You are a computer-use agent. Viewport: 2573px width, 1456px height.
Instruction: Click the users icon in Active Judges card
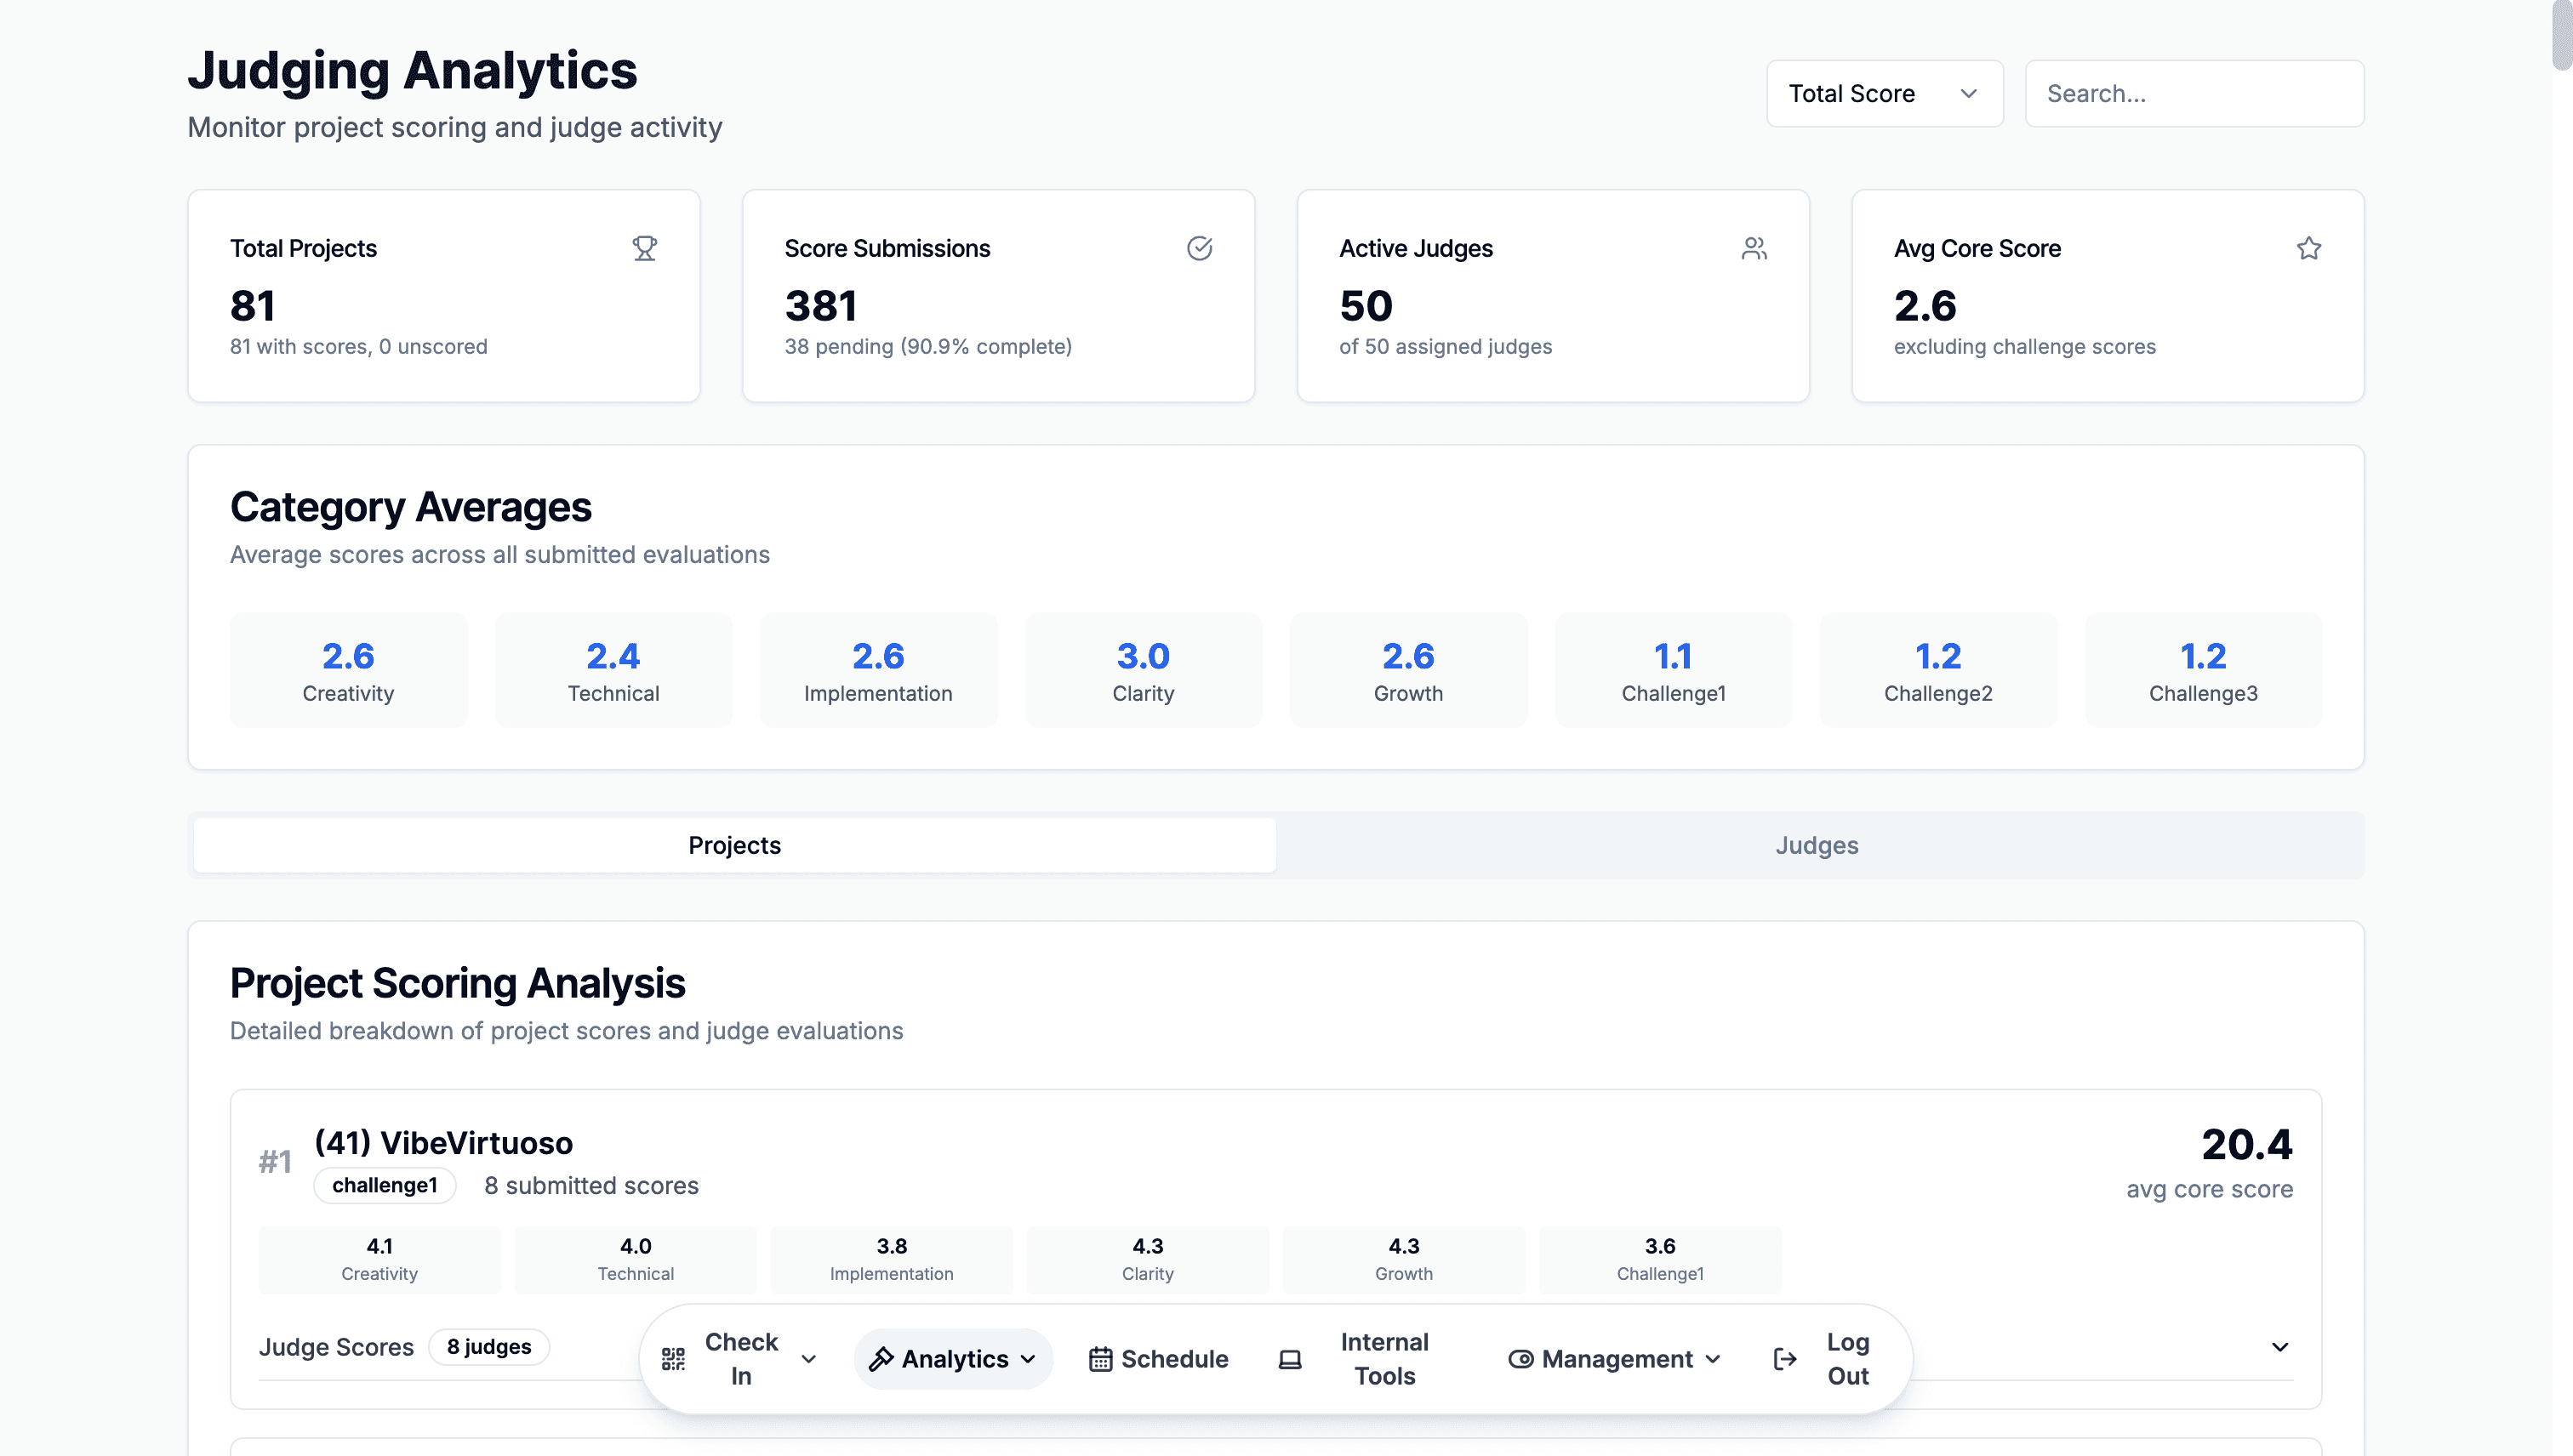pos(1754,248)
